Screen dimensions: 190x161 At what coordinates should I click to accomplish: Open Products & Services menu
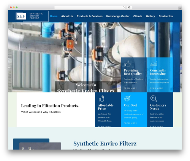pos(89,16)
